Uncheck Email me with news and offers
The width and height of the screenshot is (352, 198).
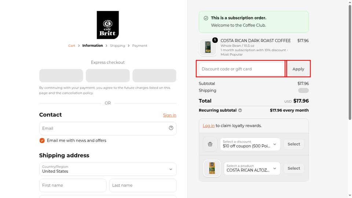click(x=42, y=140)
